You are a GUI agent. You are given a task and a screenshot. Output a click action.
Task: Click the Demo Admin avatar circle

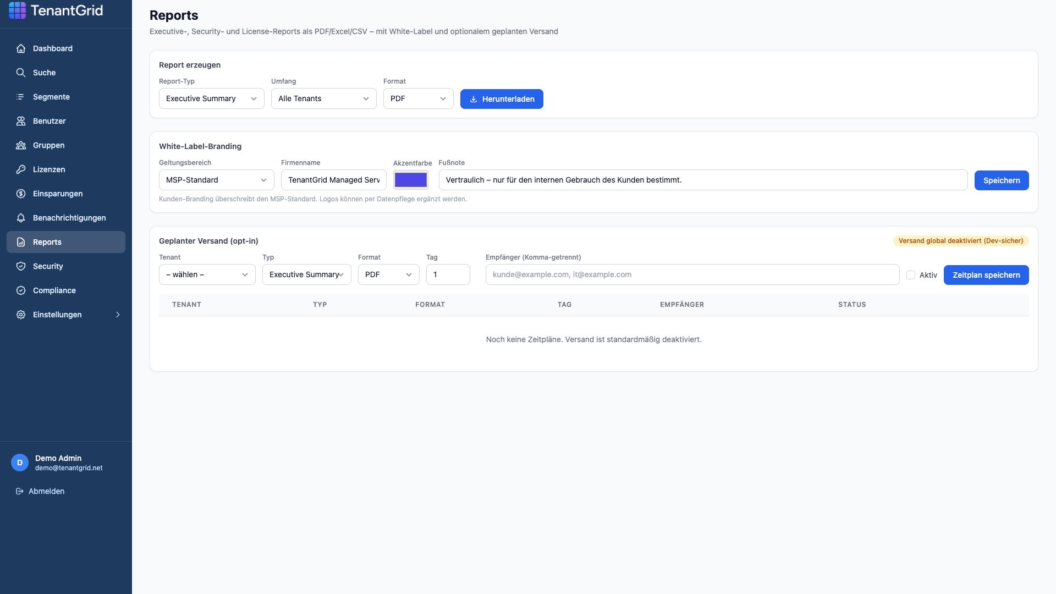click(20, 463)
